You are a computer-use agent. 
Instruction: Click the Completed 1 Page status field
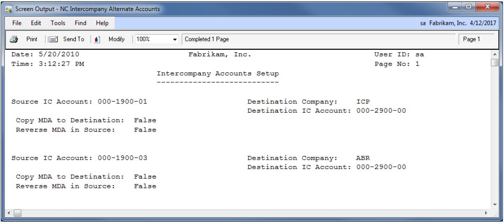point(318,39)
